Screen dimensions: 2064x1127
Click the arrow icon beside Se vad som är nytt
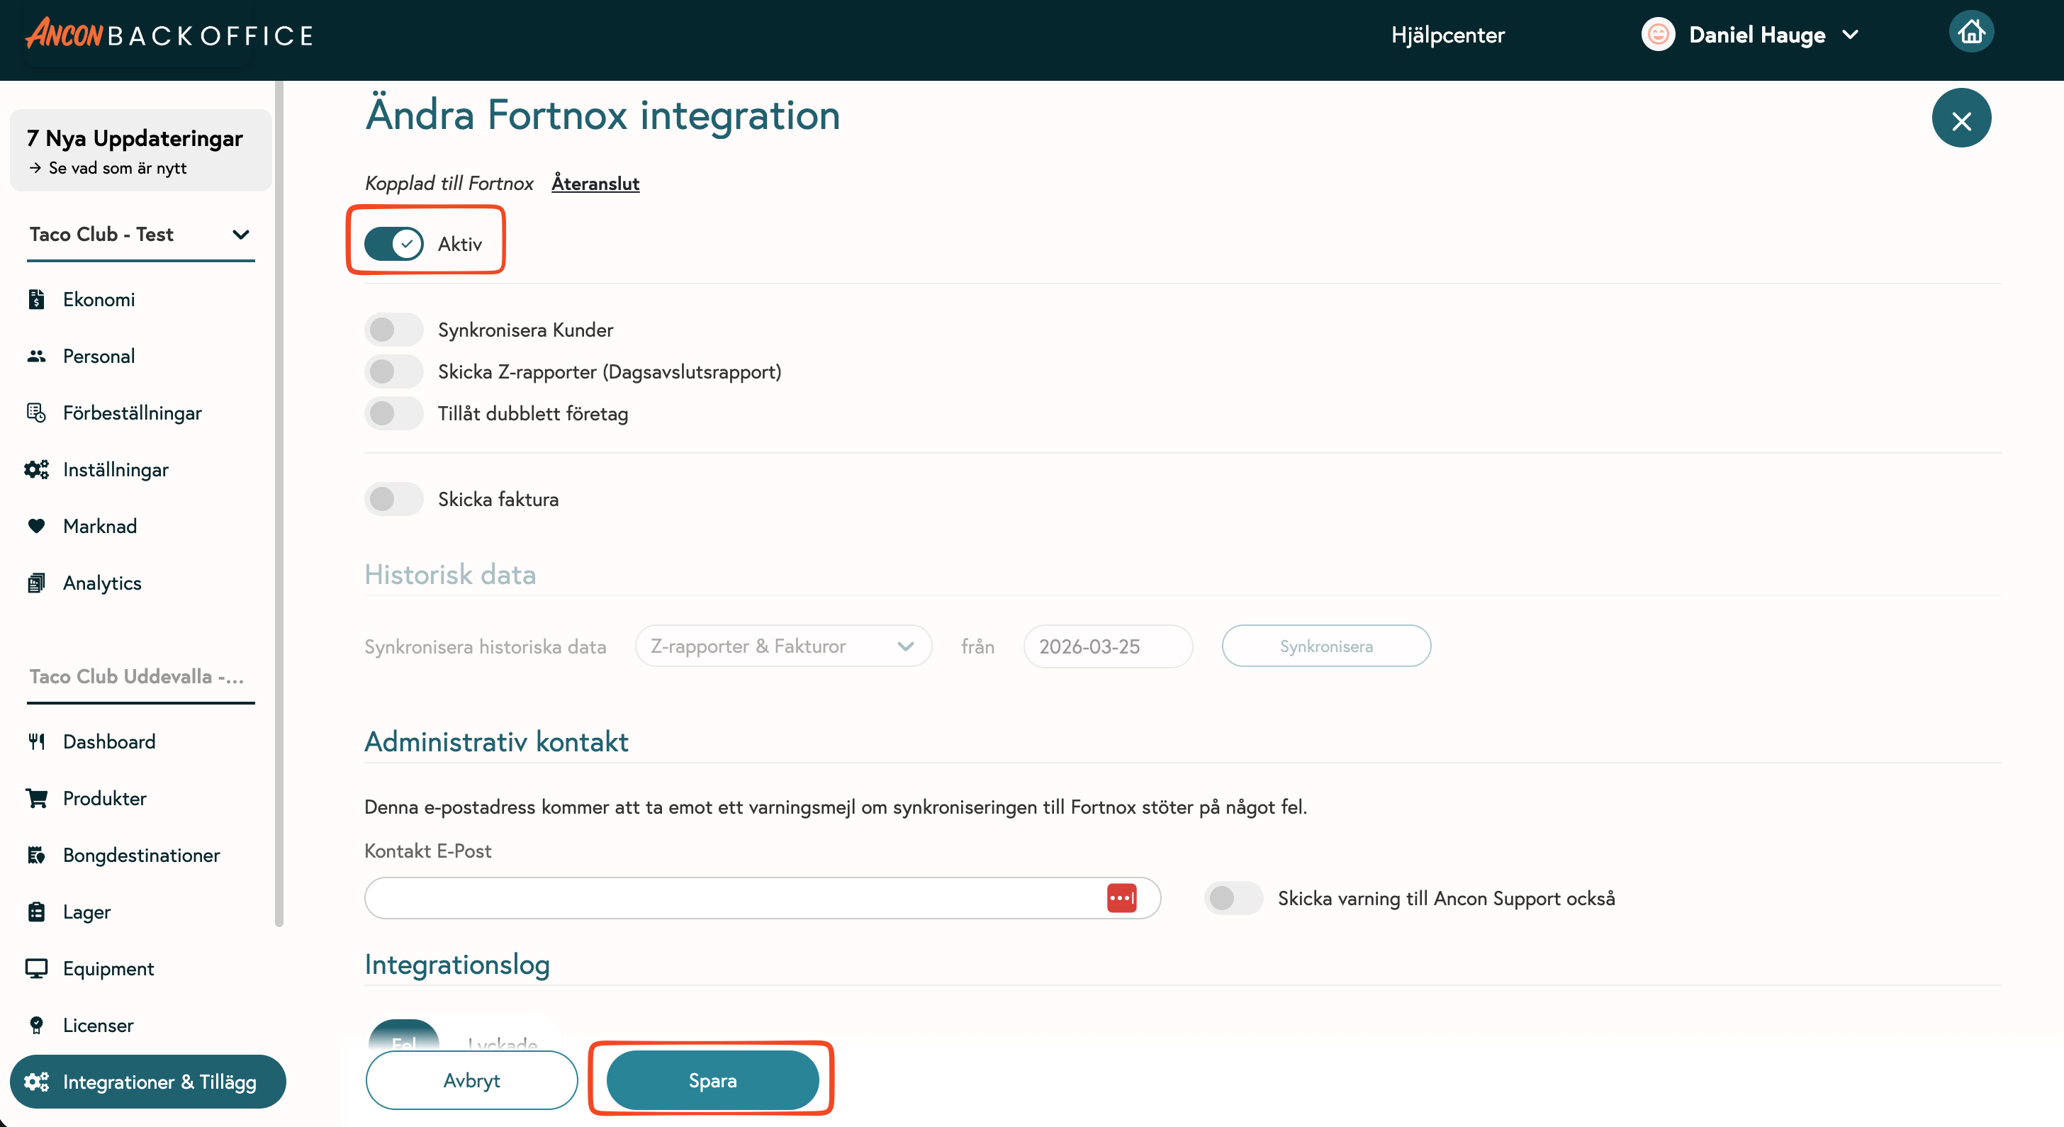(35, 168)
